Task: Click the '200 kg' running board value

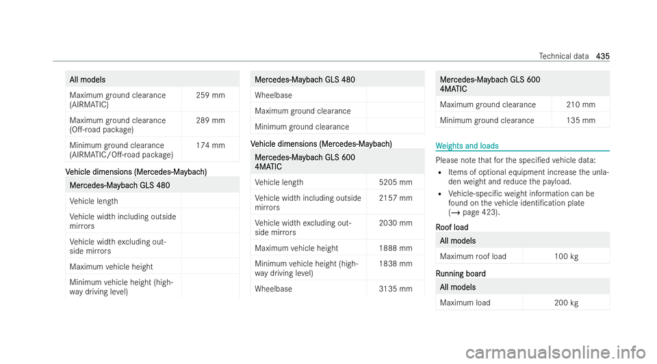Action: coord(566,303)
